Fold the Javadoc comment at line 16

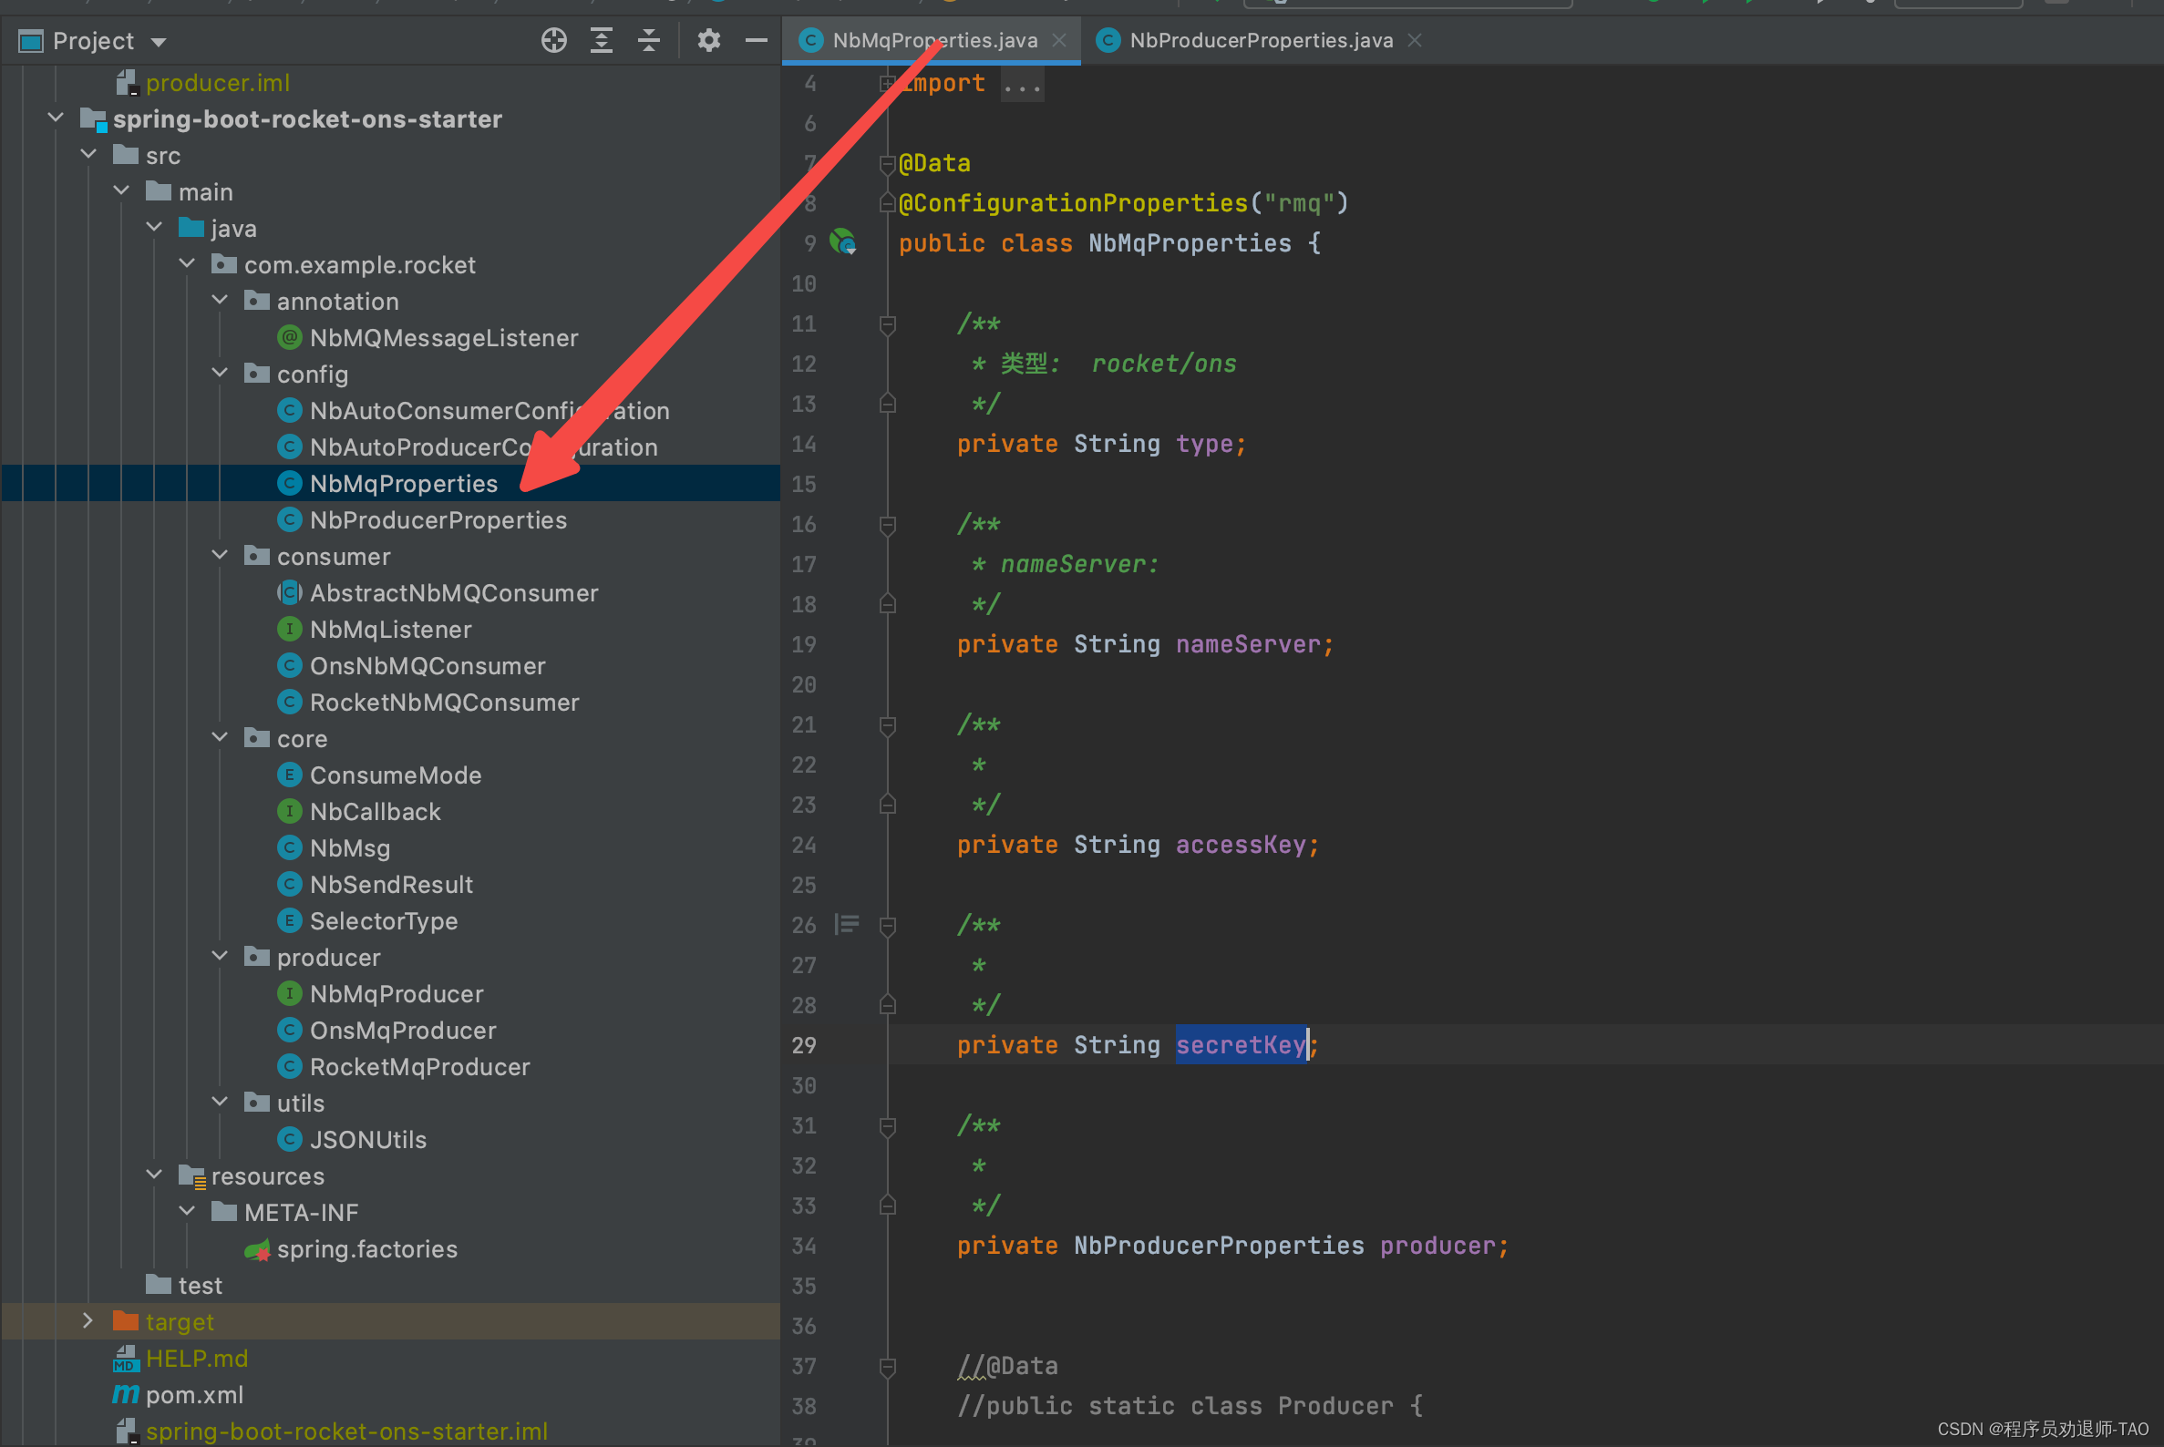pyautogui.click(x=887, y=524)
